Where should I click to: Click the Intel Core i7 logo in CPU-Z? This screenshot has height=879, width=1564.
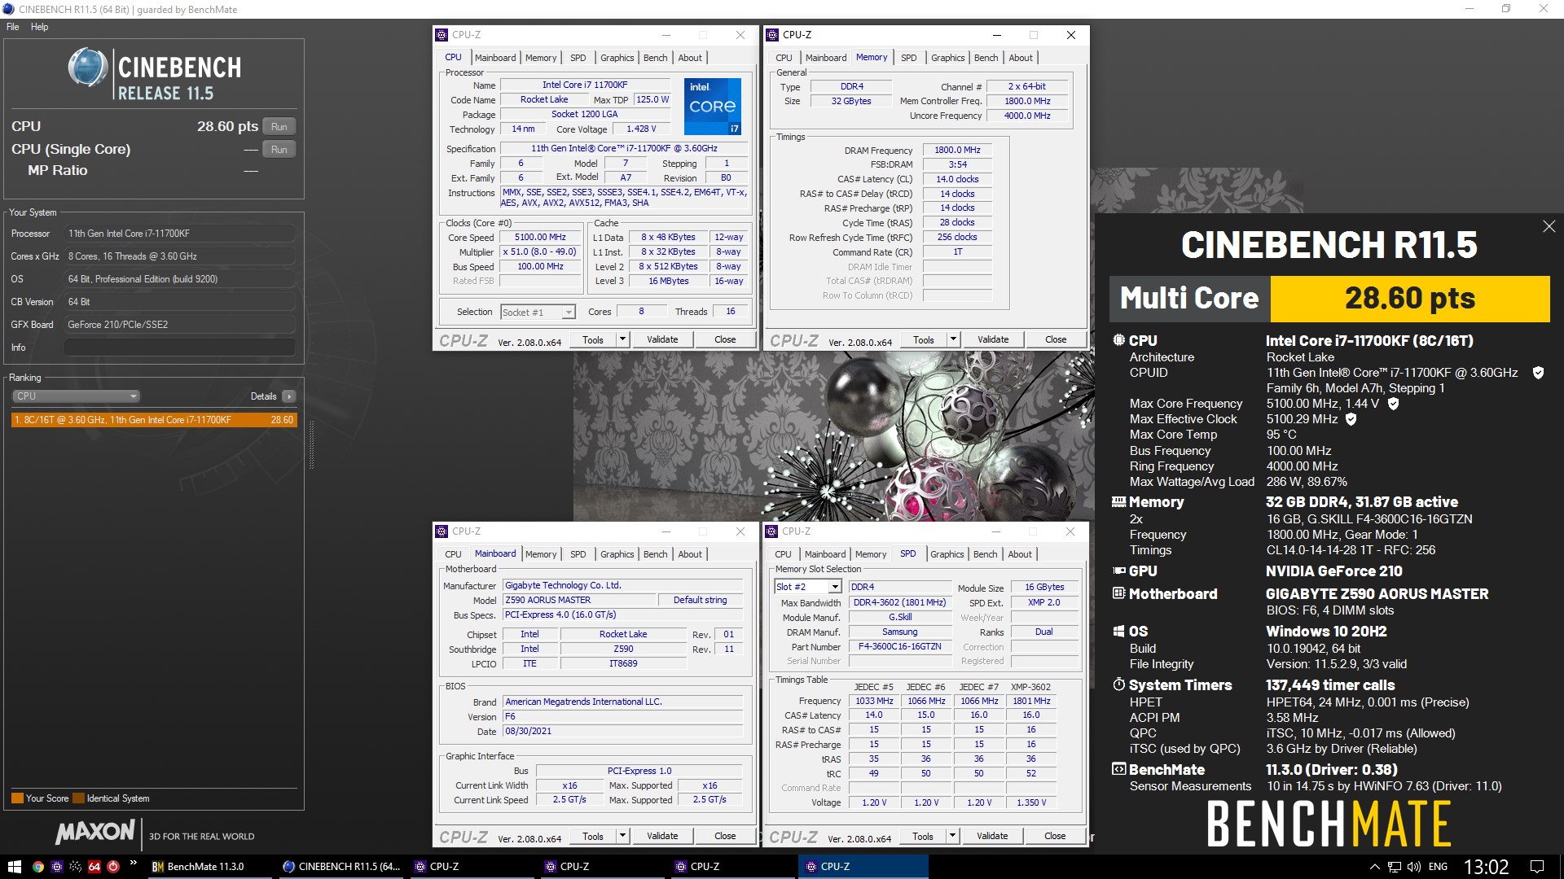(x=713, y=107)
